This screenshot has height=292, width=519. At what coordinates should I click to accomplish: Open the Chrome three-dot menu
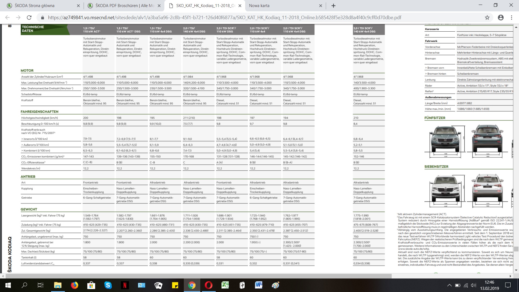point(511,18)
